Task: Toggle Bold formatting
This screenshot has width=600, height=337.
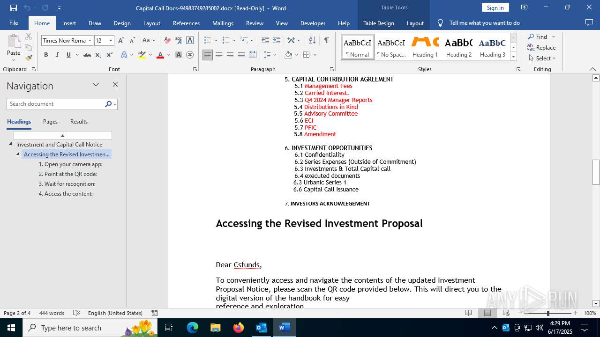Action: [x=46, y=55]
